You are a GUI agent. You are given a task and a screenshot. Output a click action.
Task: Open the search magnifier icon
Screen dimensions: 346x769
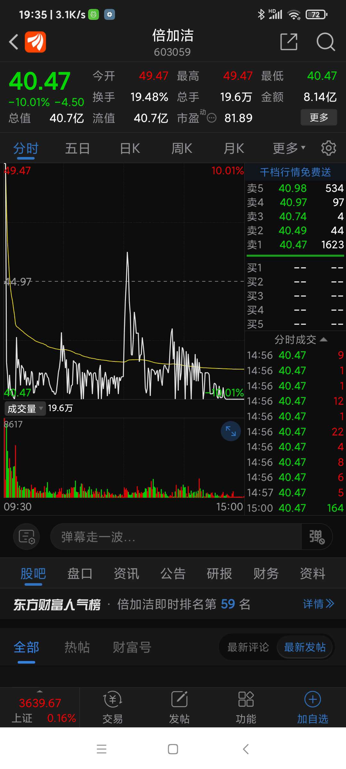(325, 42)
